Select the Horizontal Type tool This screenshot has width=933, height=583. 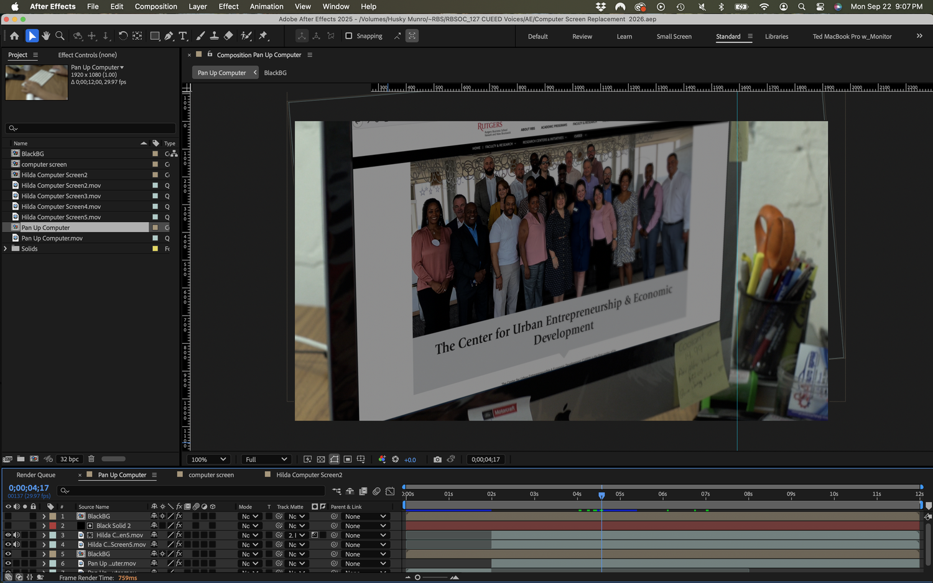point(183,36)
